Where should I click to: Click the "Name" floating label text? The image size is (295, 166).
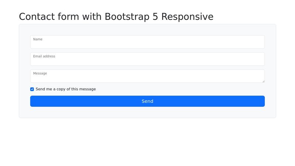(x=38, y=39)
